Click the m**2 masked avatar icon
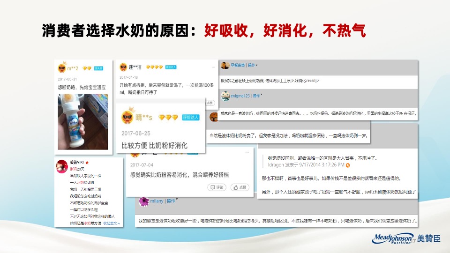The height and width of the screenshot is (253, 450). point(62,67)
